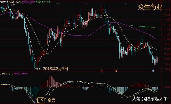The width and height of the screenshot is (171, 104).
Task: Click the 12.25 price axis label
Action: coord(167,15)
